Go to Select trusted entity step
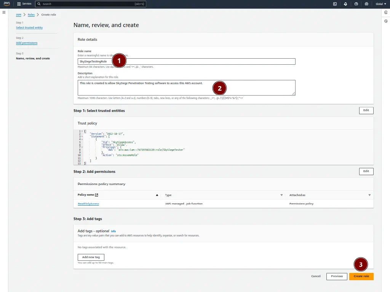 29,28
